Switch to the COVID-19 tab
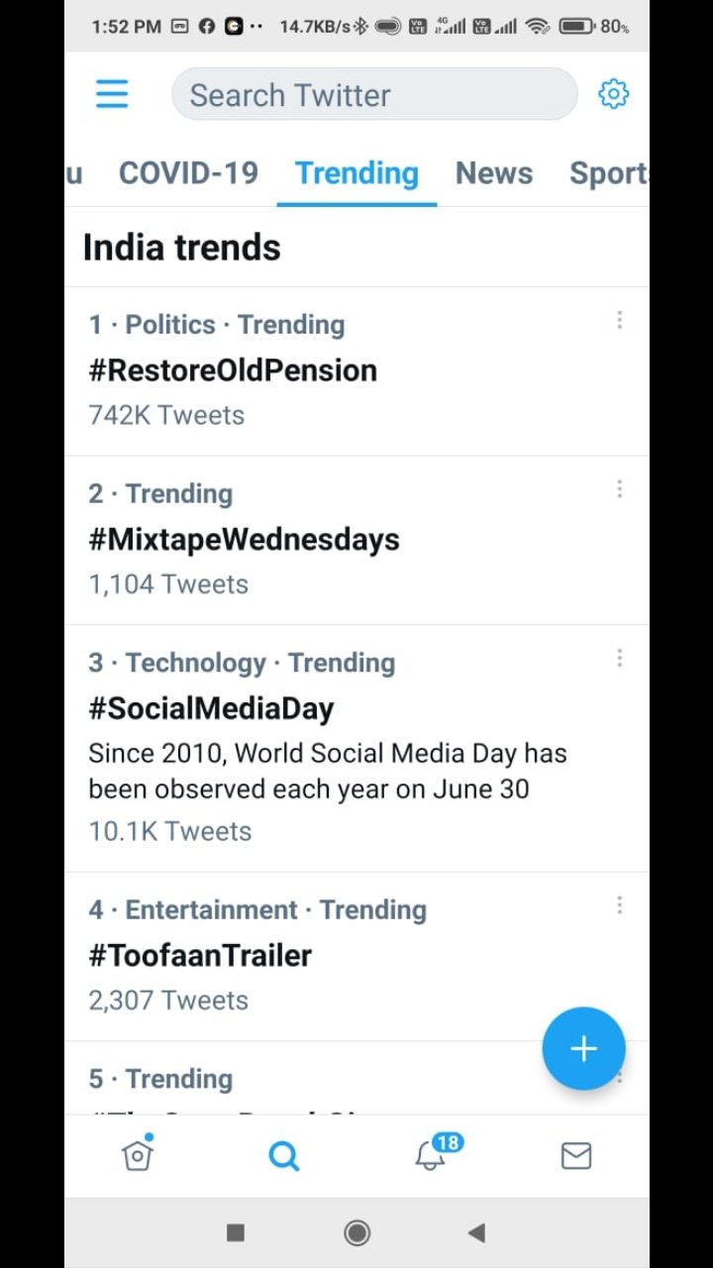 point(188,173)
